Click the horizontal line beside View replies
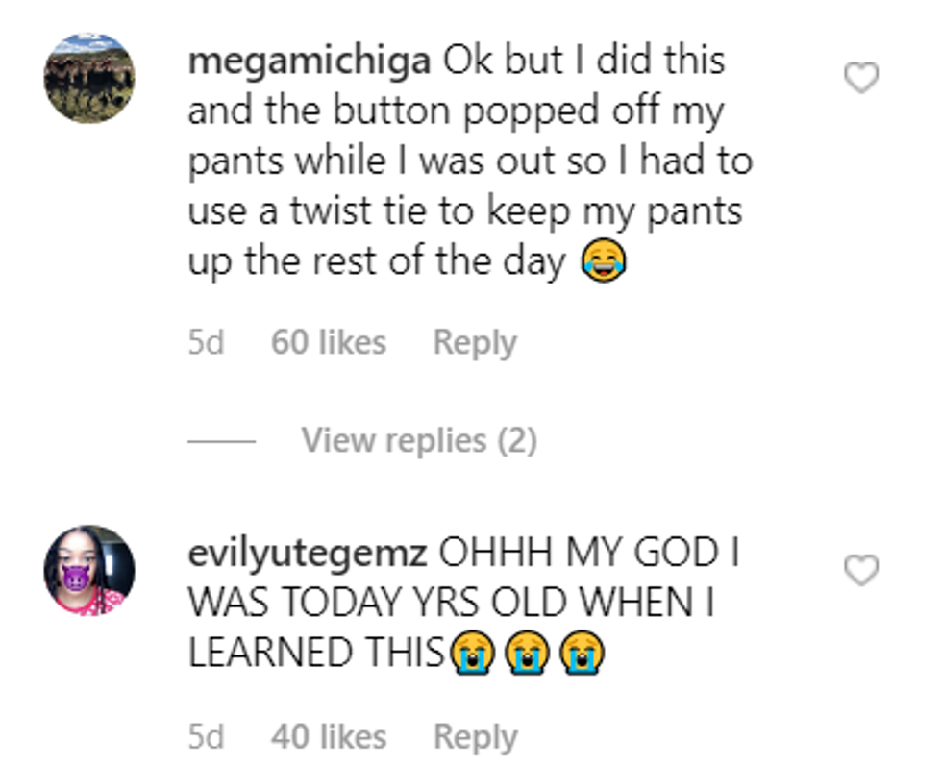942x766 pixels. [x=222, y=441]
